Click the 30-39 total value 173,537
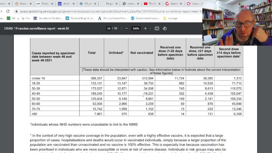 pyautogui.click(x=96, y=88)
